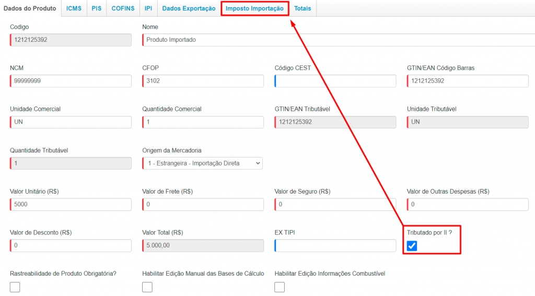The height and width of the screenshot is (296, 535).
Task: Focus the CFOP field
Action: 203,81
